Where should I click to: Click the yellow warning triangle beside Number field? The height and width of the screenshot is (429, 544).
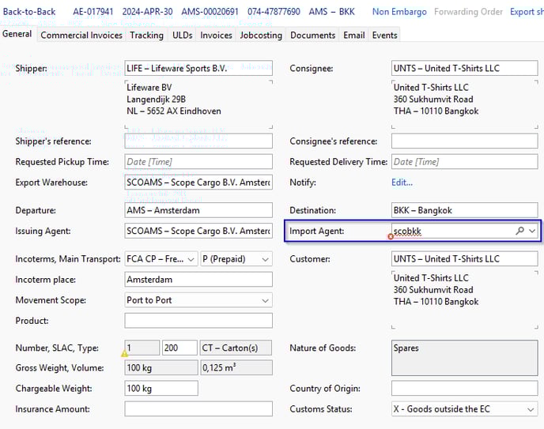coord(124,353)
